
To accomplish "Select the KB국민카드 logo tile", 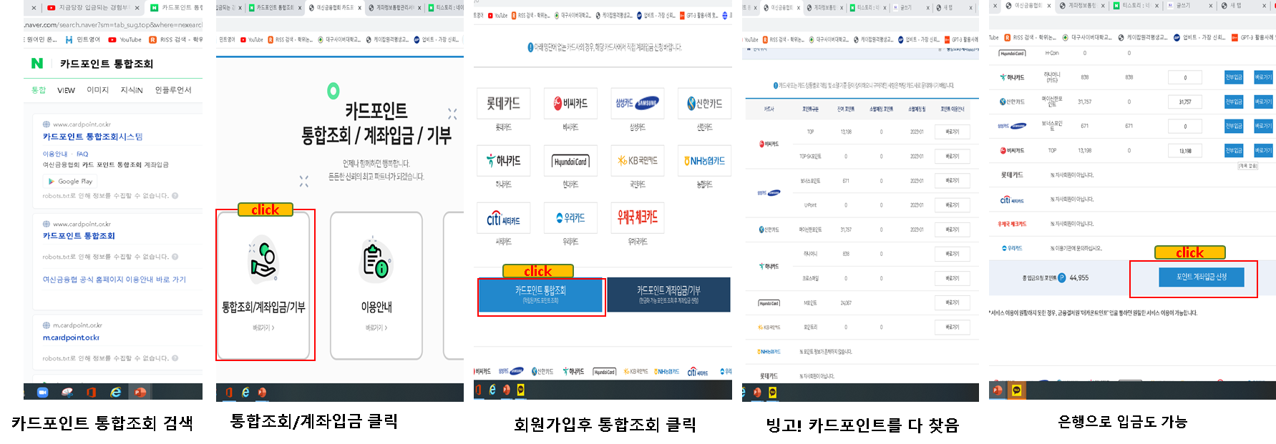I will [x=637, y=161].
